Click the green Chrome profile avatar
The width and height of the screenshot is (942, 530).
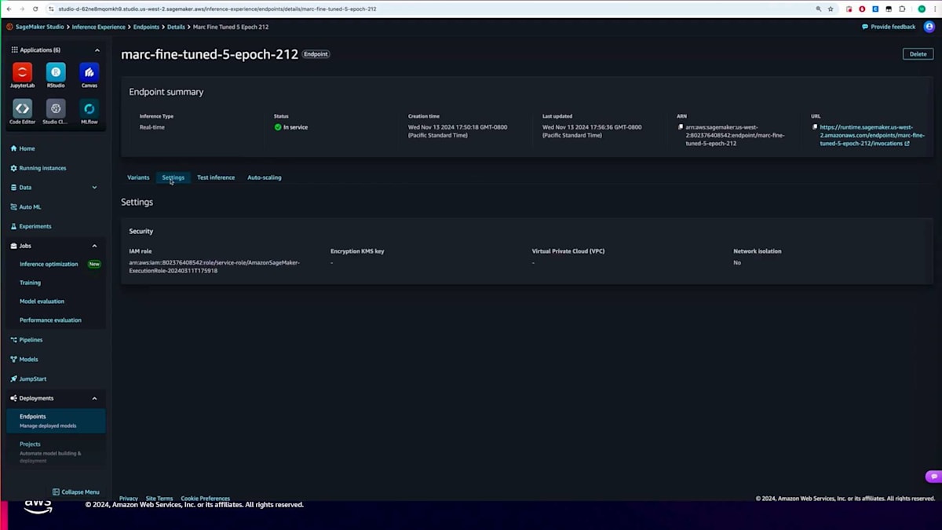(x=922, y=9)
